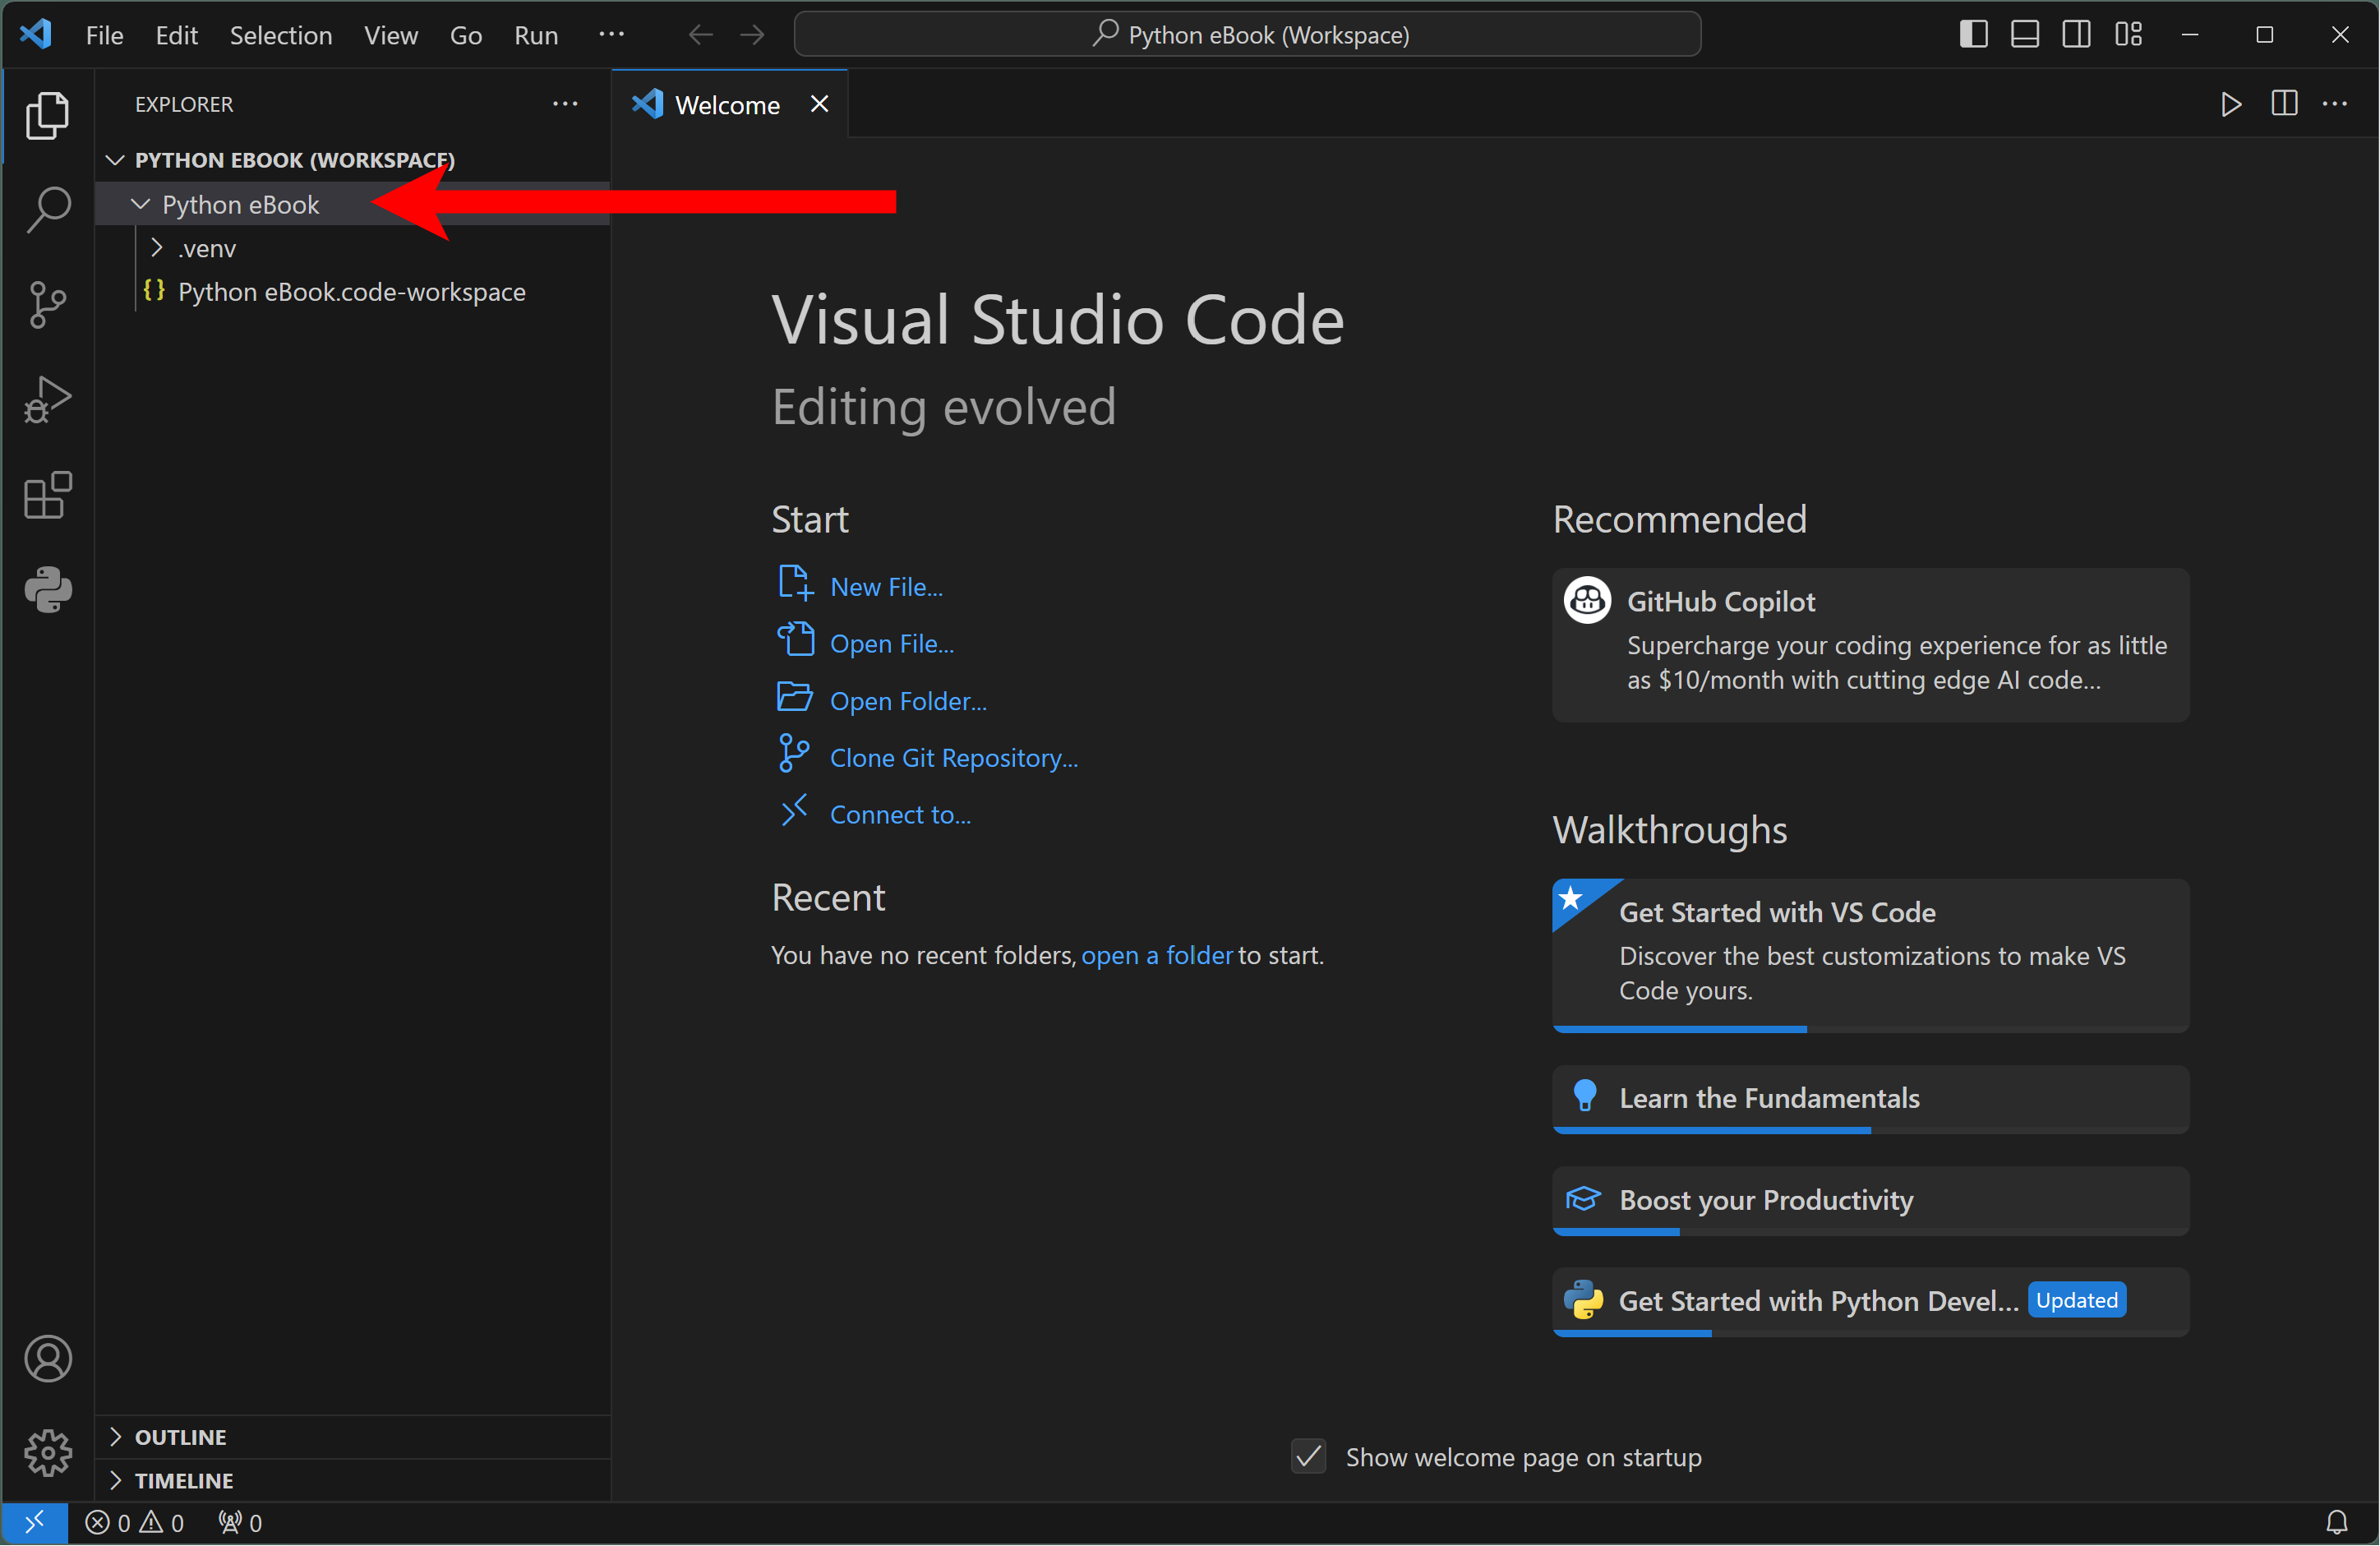
Task: Open Get Started with Python Development walkthrough
Action: pyautogui.click(x=1871, y=1302)
